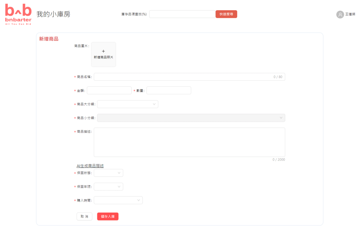The image size is (361, 237).
Task: Expand the 保固年限 dropdown
Action: [x=108, y=187]
